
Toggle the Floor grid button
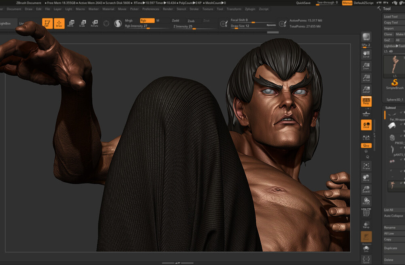tap(366, 114)
